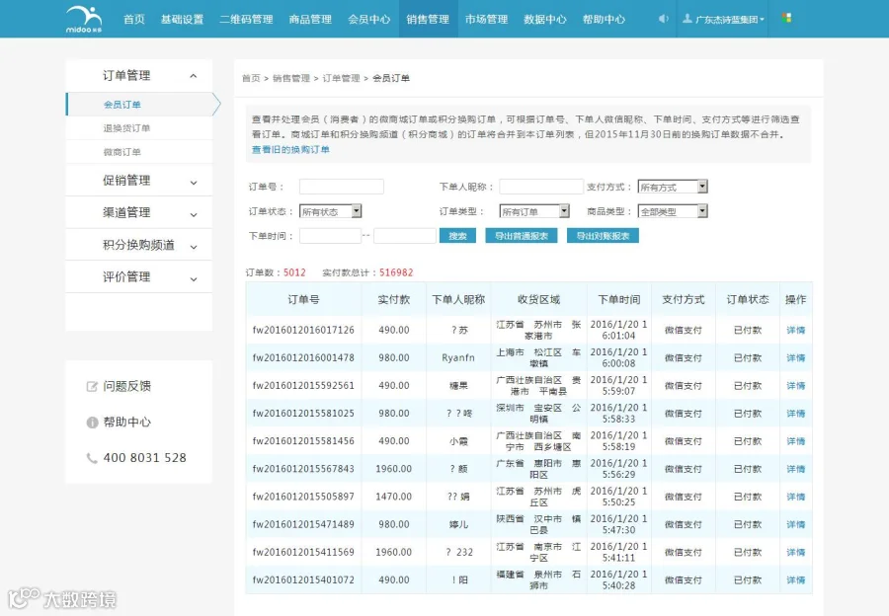889x616 pixels.
Task: Click the 帮助中心 info icon in the sidebar
Action: coord(92,423)
